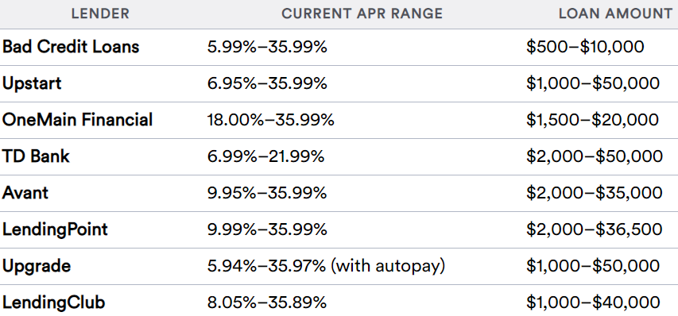Select the LendingPoint lender name
The width and height of the screenshot is (678, 316).
[x=55, y=229]
